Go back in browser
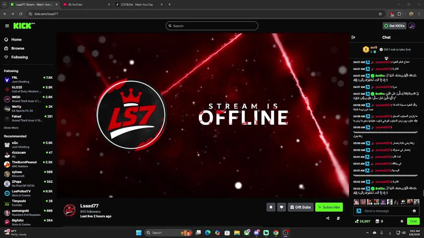424x238 pixels. pyautogui.click(x=5, y=14)
